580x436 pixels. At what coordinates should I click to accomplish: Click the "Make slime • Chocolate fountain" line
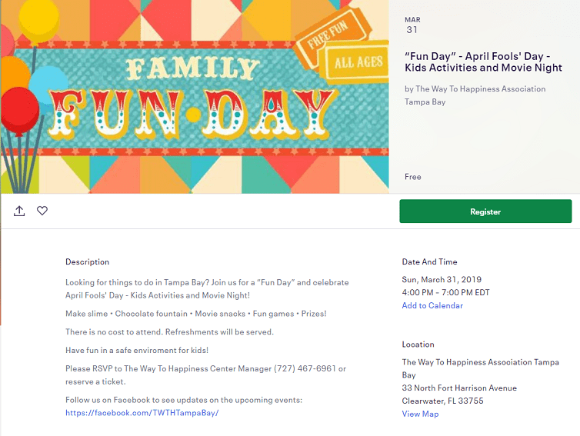point(195,314)
